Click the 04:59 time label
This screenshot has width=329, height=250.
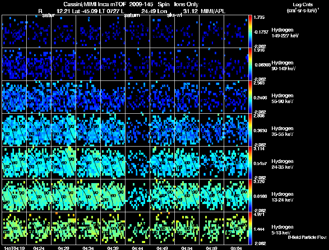(211, 248)
